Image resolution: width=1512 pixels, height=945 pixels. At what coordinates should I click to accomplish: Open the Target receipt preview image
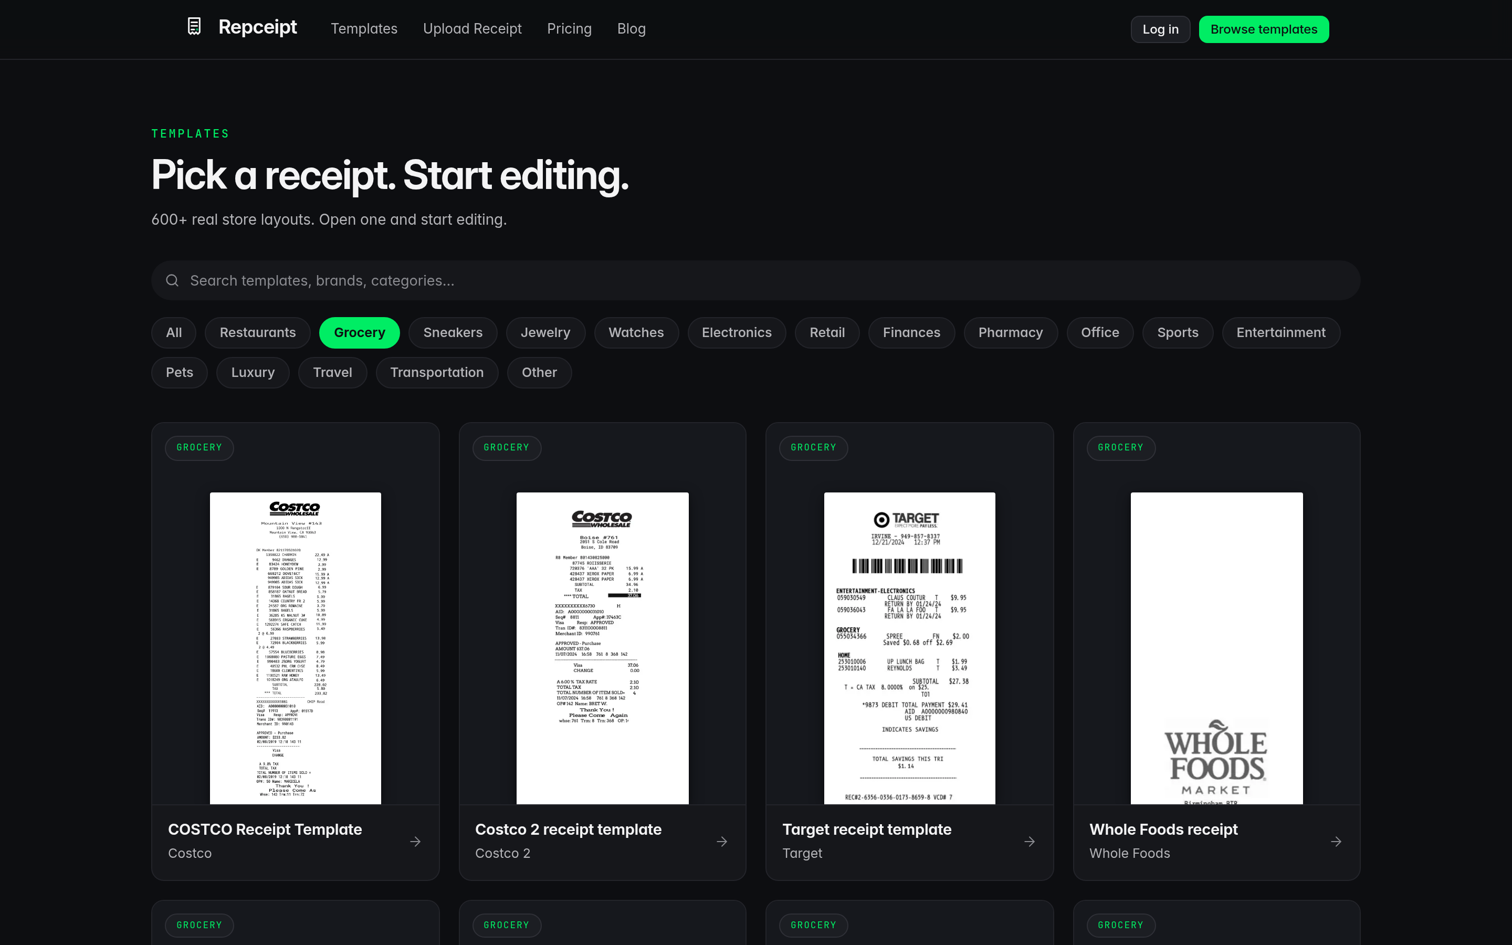pyautogui.click(x=910, y=648)
